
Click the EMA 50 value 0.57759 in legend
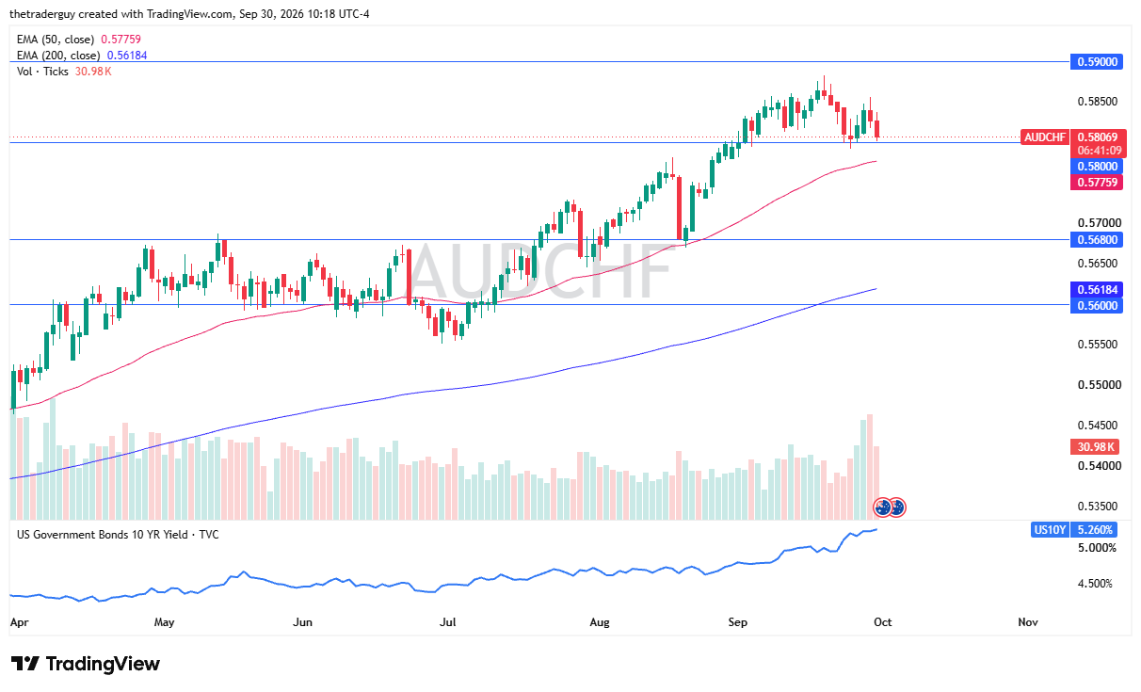(121, 40)
